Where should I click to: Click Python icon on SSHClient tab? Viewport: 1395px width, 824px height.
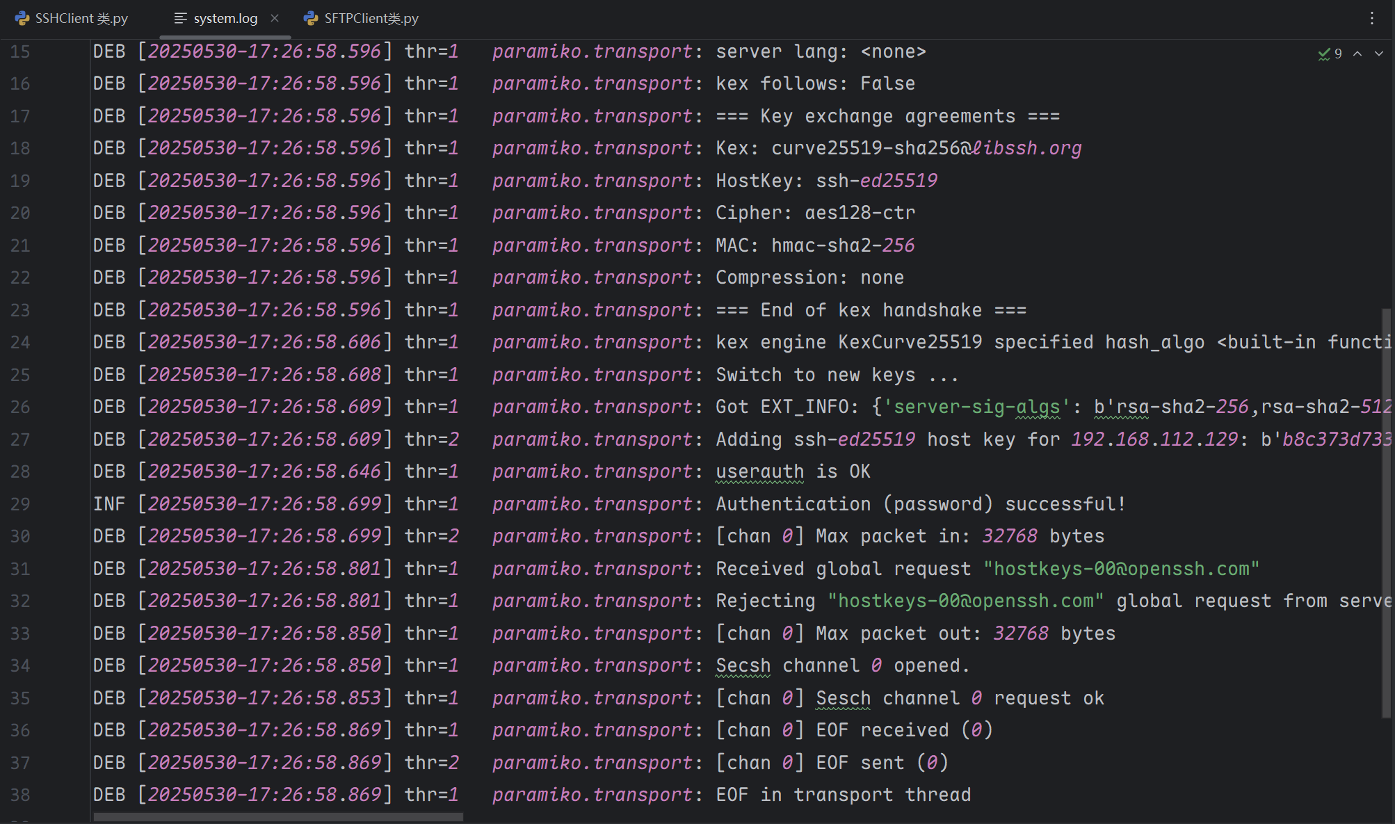point(22,19)
